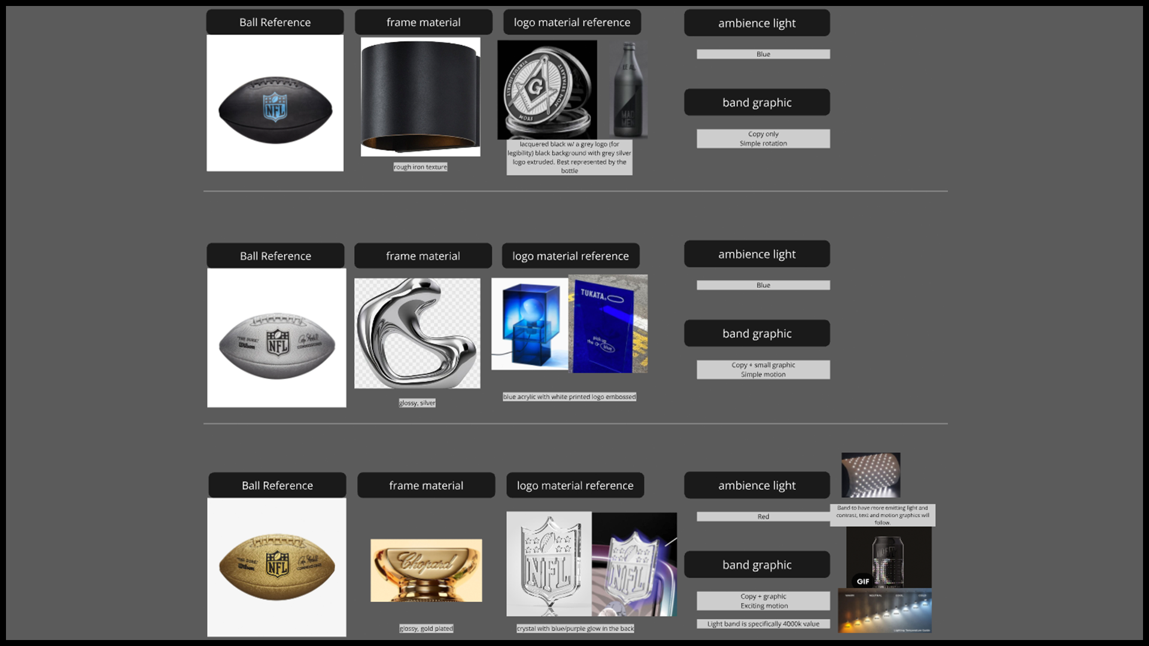Click the blue acrylic cube lamp image
1149x646 pixels.
click(x=530, y=324)
